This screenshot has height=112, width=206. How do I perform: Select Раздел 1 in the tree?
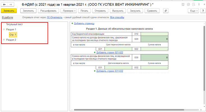pyautogui.click(x=11, y=29)
